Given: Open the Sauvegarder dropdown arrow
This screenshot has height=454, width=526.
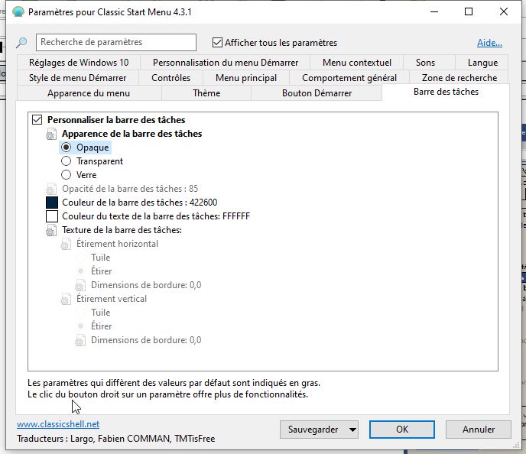Looking at the screenshot, I should [352, 430].
